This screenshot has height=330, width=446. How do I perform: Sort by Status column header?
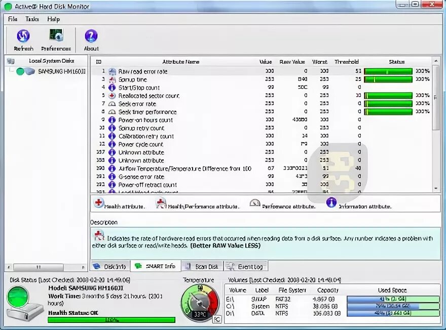(396, 62)
